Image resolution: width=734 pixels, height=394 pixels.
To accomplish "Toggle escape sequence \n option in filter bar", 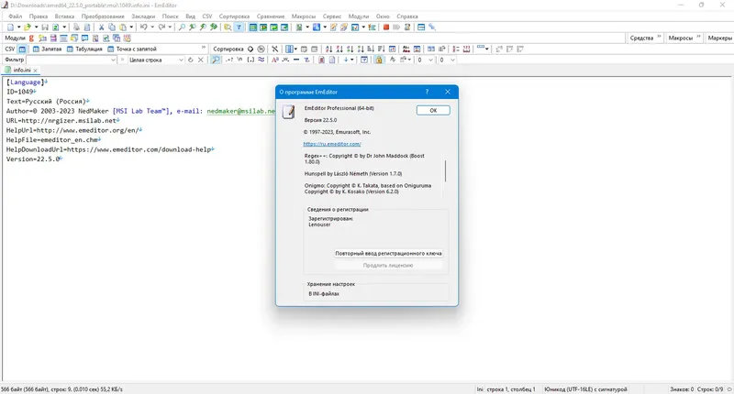I will point(239,60).
